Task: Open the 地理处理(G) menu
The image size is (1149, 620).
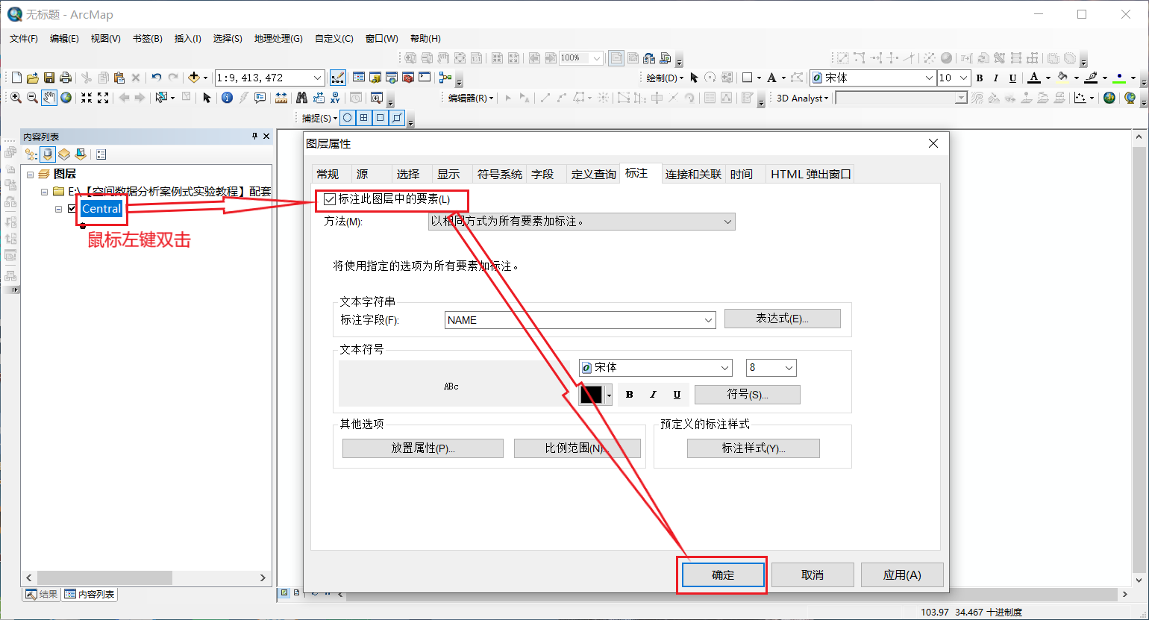Action: [278, 38]
